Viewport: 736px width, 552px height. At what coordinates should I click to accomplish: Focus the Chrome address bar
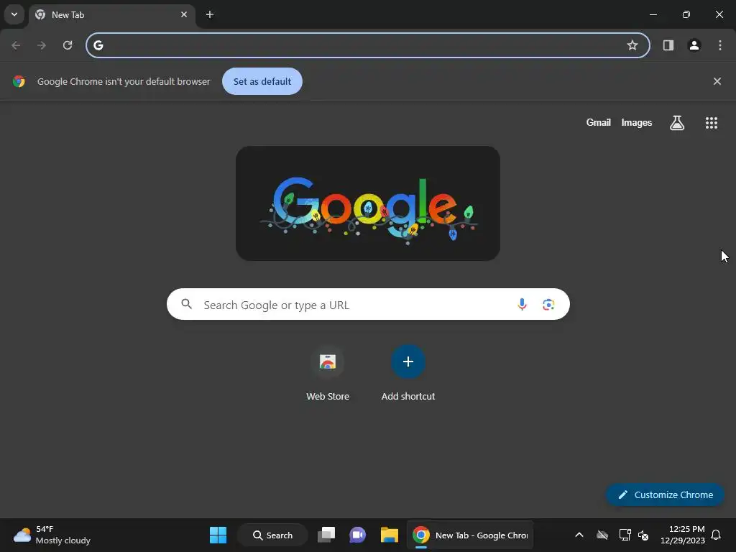367,45
